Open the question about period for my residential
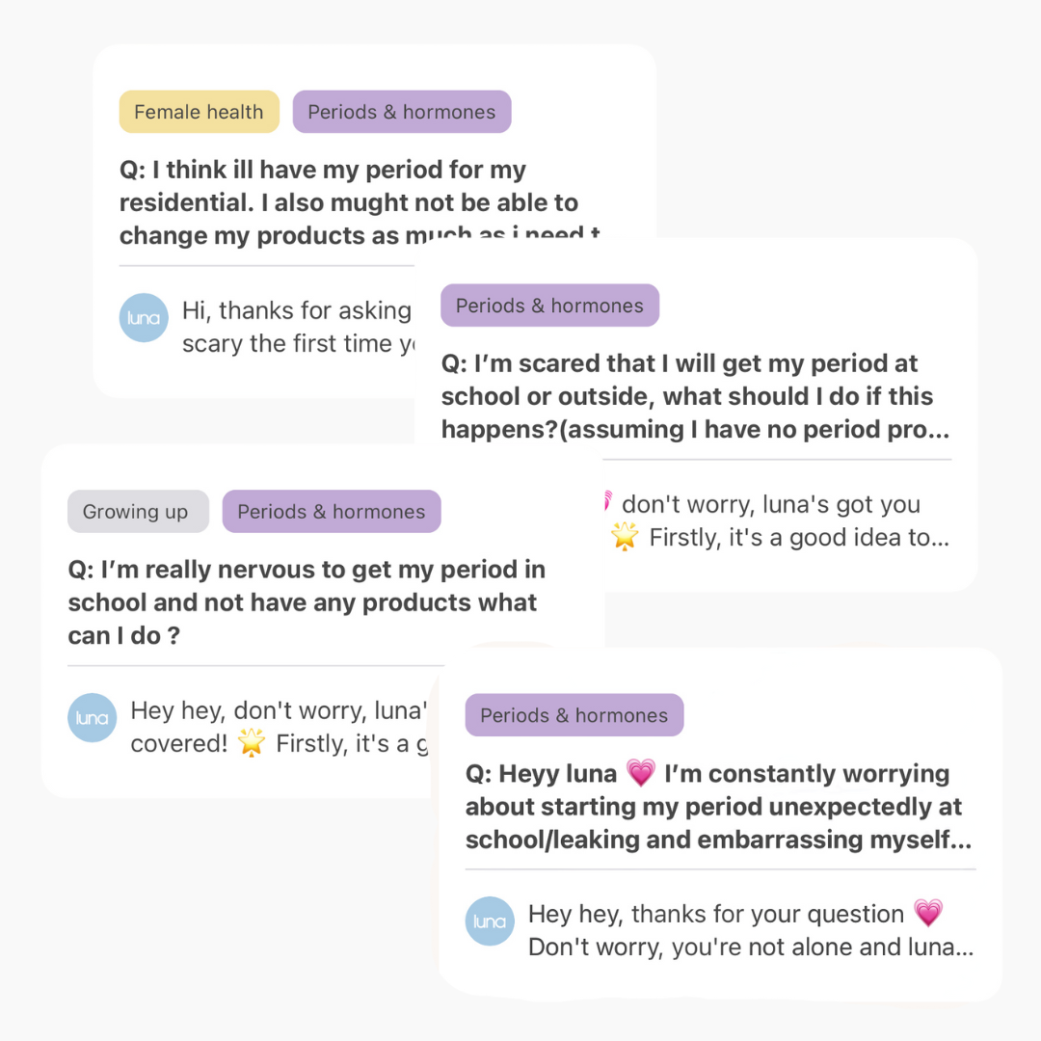Image resolution: width=1041 pixels, height=1041 pixels. coord(360,202)
